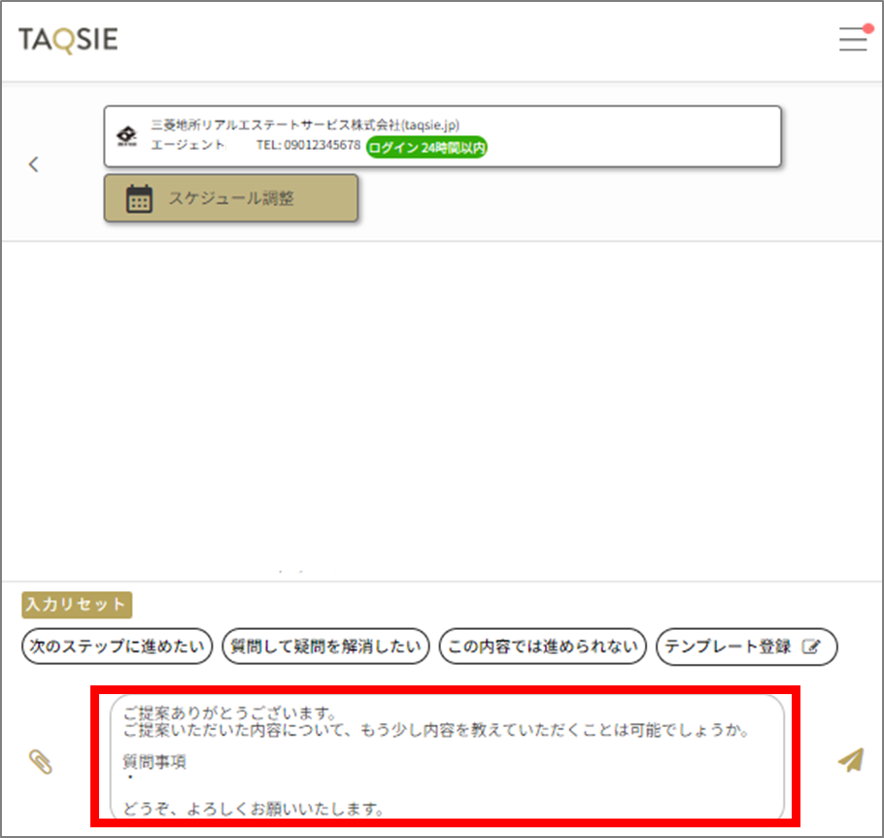Open テンプレート登録 template registration
Image resolution: width=884 pixels, height=838 pixels.
click(746, 646)
